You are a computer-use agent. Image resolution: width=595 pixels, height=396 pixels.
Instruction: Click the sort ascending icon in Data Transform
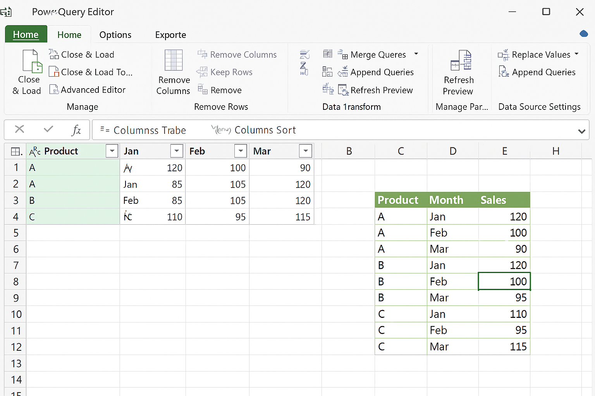tap(305, 54)
